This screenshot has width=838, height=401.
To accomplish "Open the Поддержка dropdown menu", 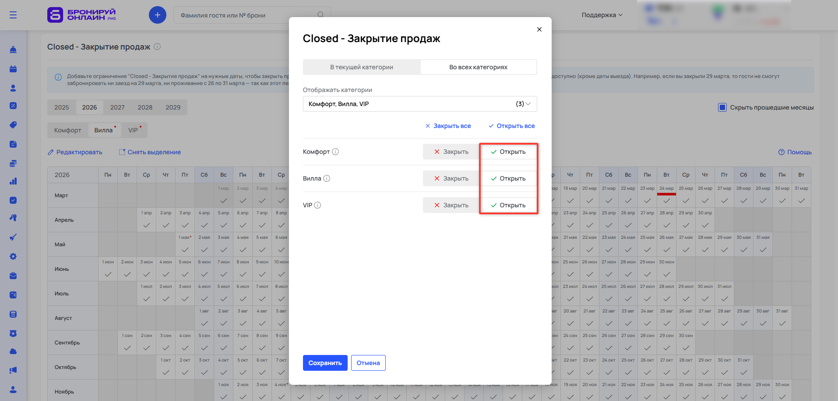I will pos(602,15).
